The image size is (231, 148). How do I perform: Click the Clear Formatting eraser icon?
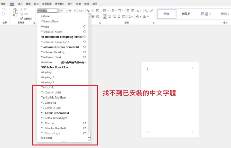pyautogui.click(x=88, y=11)
